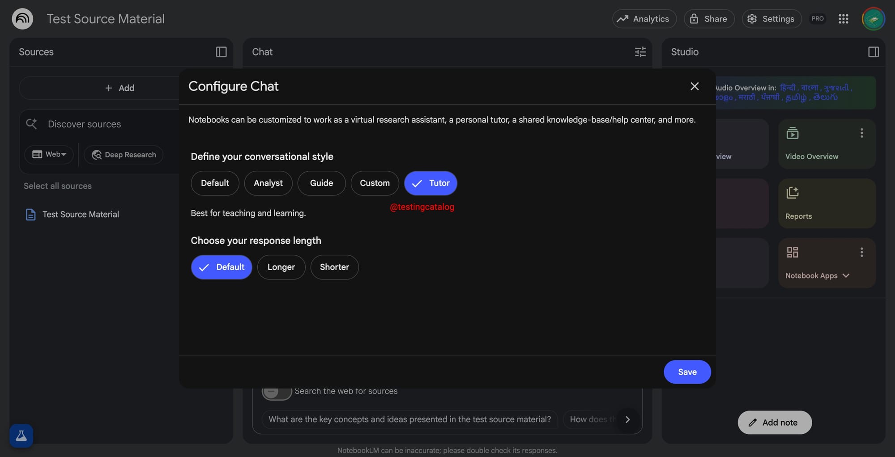This screenshot has width=895, height=457.
Task: Click the labs flask icon
Action: pos(21,436)
